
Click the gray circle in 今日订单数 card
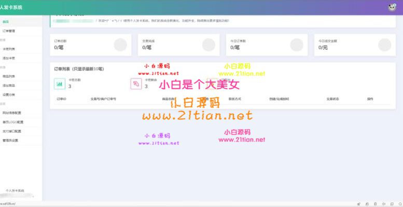tap(297, 45)
